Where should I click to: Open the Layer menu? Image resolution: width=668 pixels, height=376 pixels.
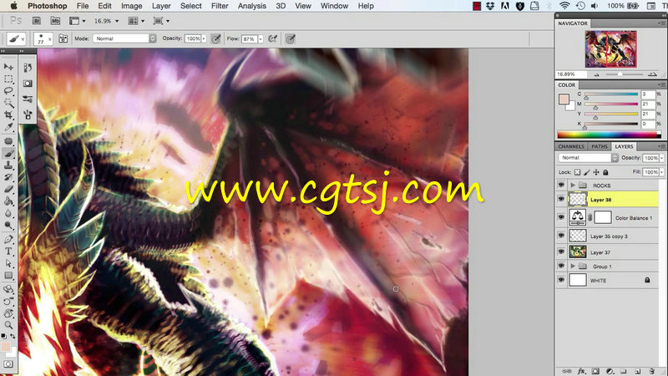[161, 6]
